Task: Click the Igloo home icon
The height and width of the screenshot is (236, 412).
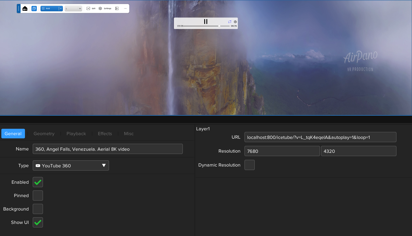Action: coord(25,8)
